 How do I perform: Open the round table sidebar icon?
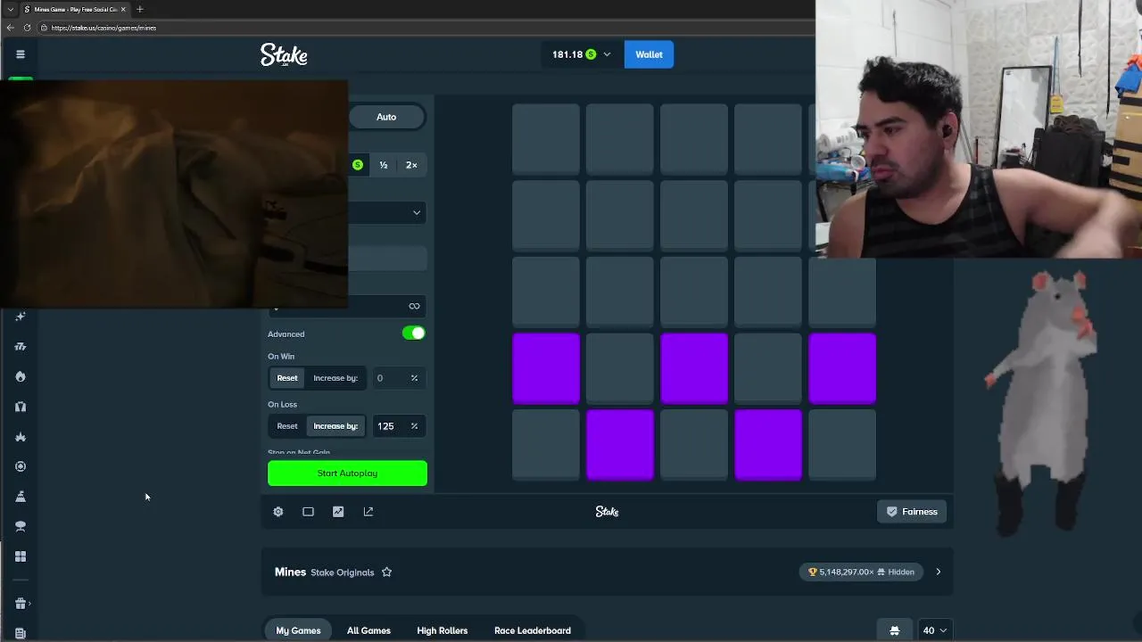coord(21,526)
